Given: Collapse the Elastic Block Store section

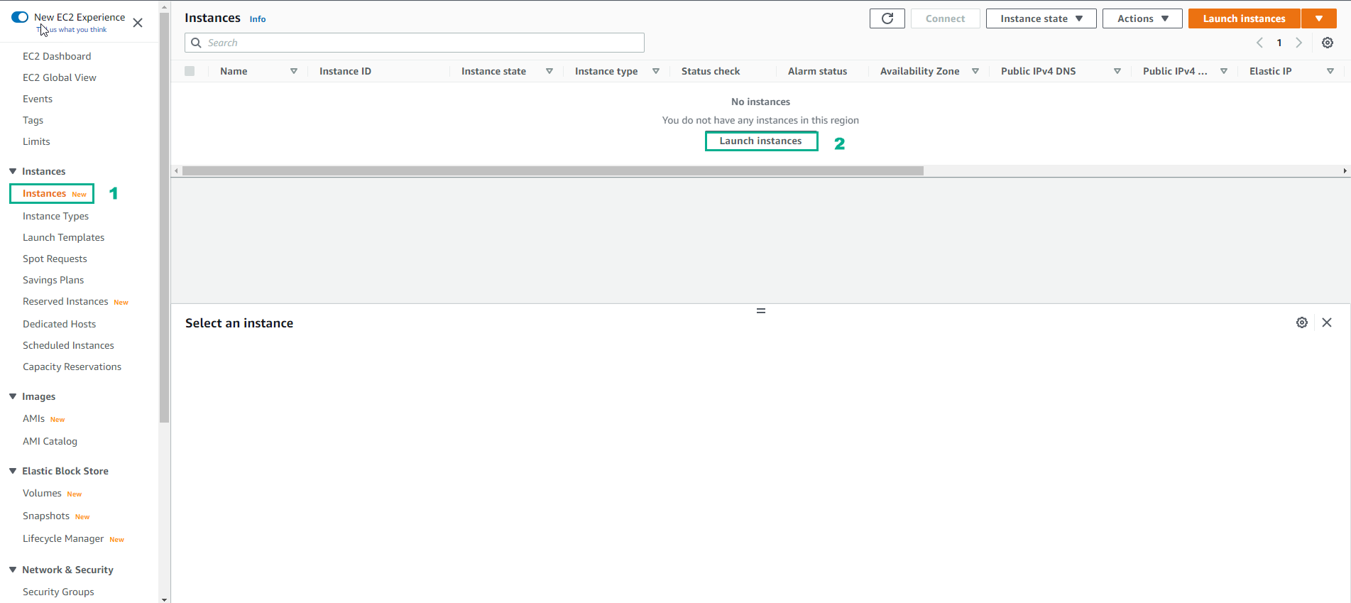Looking at the screenshot, I should [x=13, y=471].
